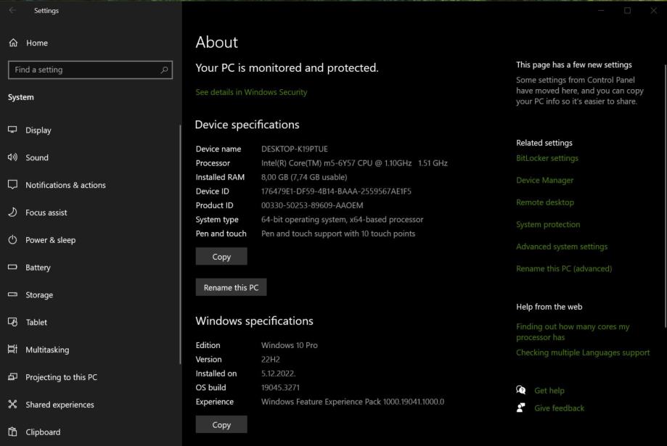Open Focus assist moon icon
The height and width of the screenshot is (446, 667).
(12, 212)
